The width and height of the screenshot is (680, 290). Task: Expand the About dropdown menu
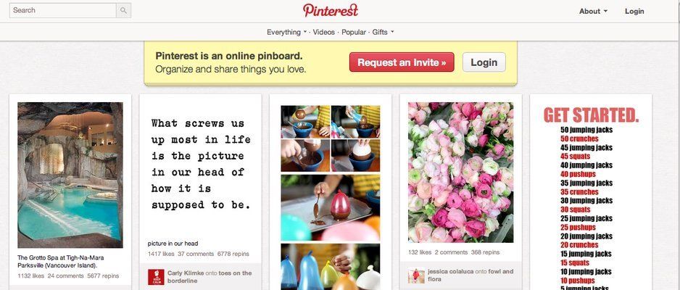593,12
